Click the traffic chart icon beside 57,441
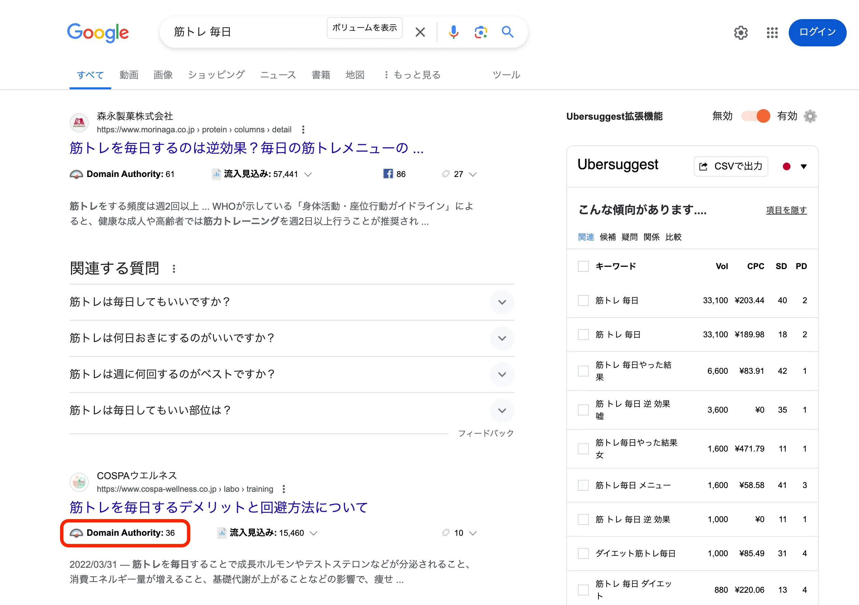 pos(216,174)
